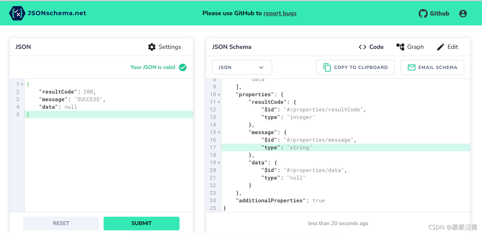Screen dimensions: 482x233
Task: Collapse the "resultCode" fold at line 11
Action: [219, 102]
